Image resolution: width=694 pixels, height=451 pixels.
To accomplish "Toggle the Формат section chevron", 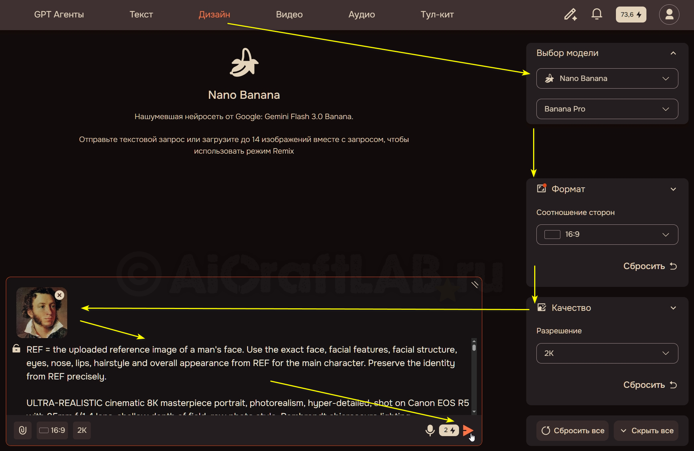I will pos(673,189).
